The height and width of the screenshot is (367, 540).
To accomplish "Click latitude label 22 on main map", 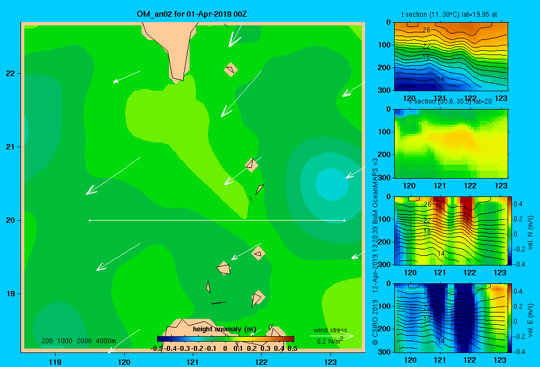I will coord(11,73).
